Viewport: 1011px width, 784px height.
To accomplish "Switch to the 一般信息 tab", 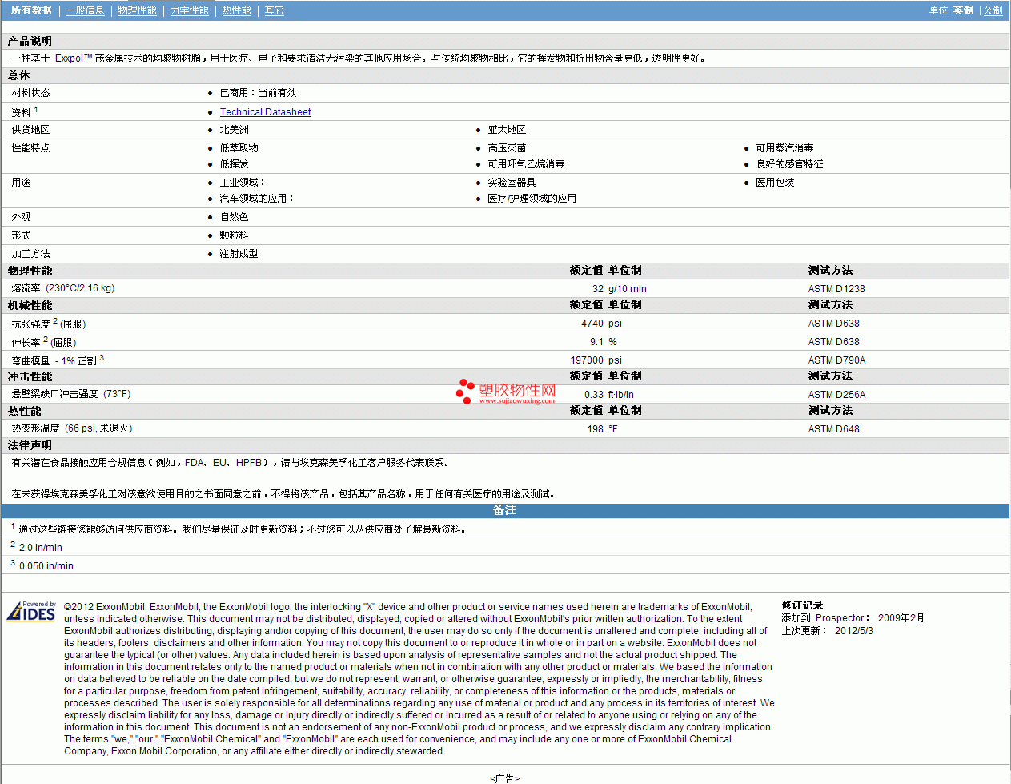I will 85,10.
